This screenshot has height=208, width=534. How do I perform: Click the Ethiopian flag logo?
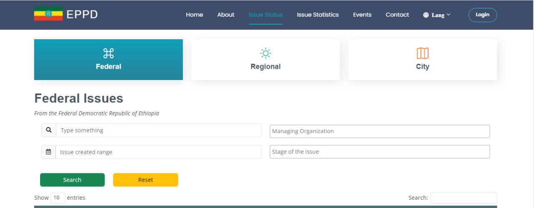click(48, 14)
